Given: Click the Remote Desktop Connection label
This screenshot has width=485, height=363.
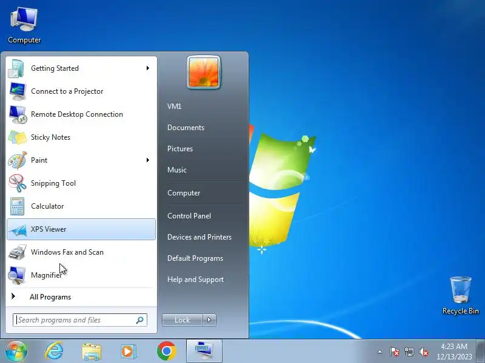Looking at the screenshot, I should [x=77, y=114].
